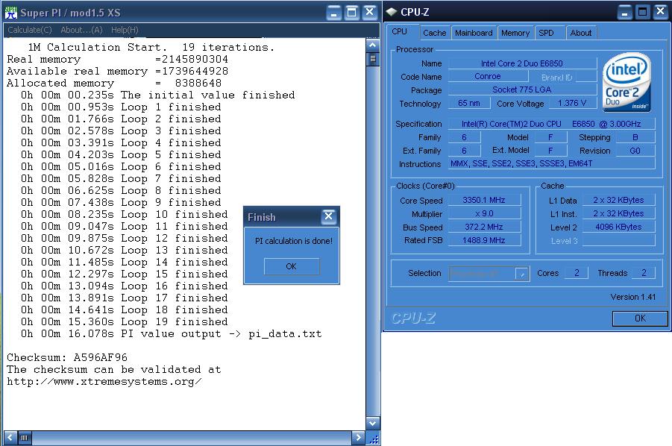
Task: Click the Core Speed value '3350.1 MHz'
Action: point(484,200)
